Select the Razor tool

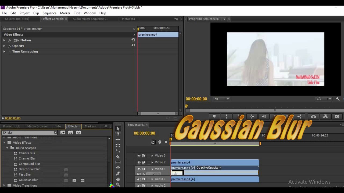[118, 157]
